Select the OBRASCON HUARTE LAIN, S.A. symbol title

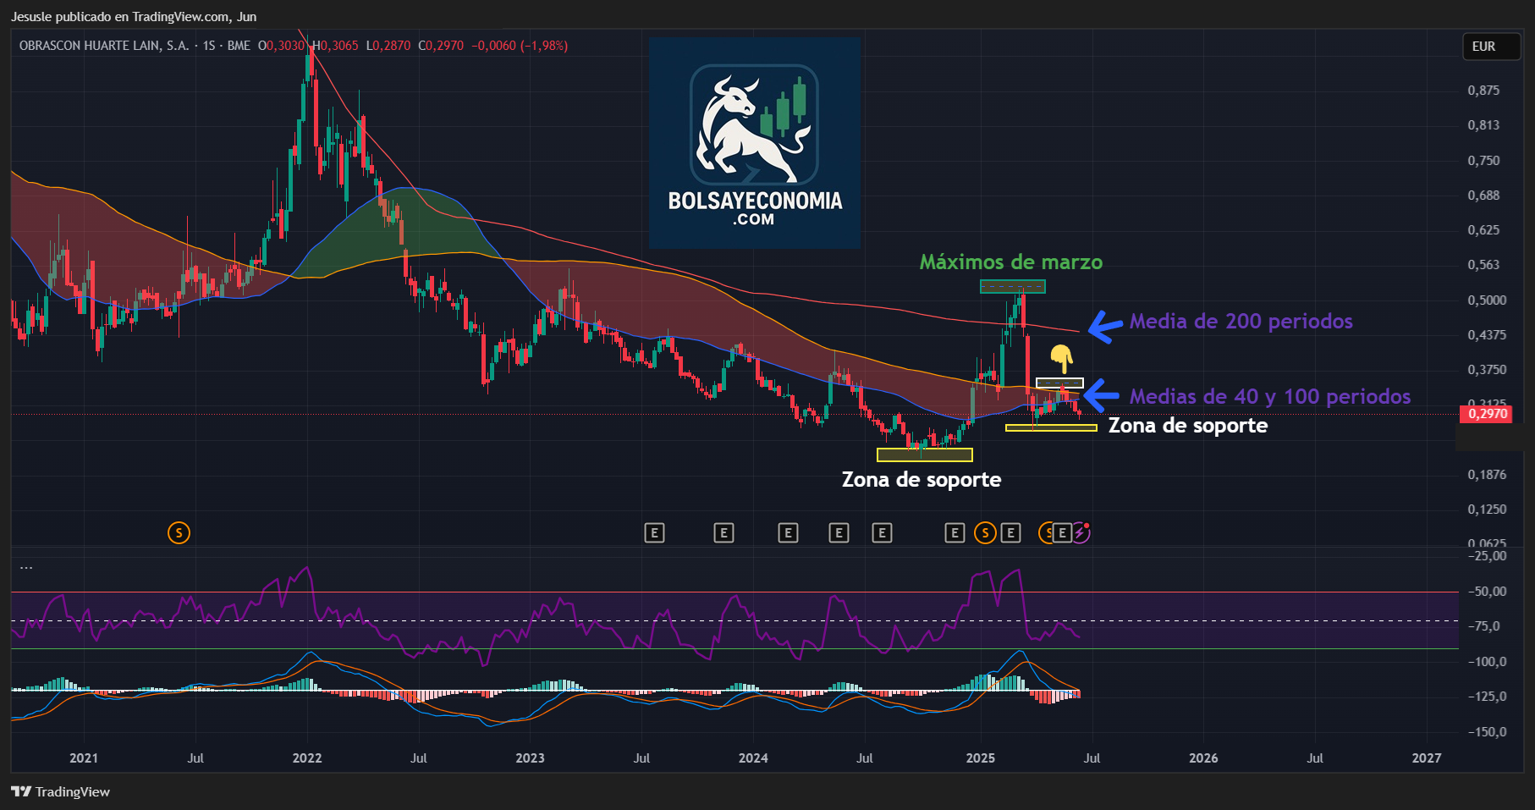pos(103,46)
